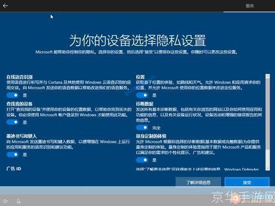The image size is (275, 206).
Task: Click the 墨迹书写和键入 heading
Action: (21, 136)
